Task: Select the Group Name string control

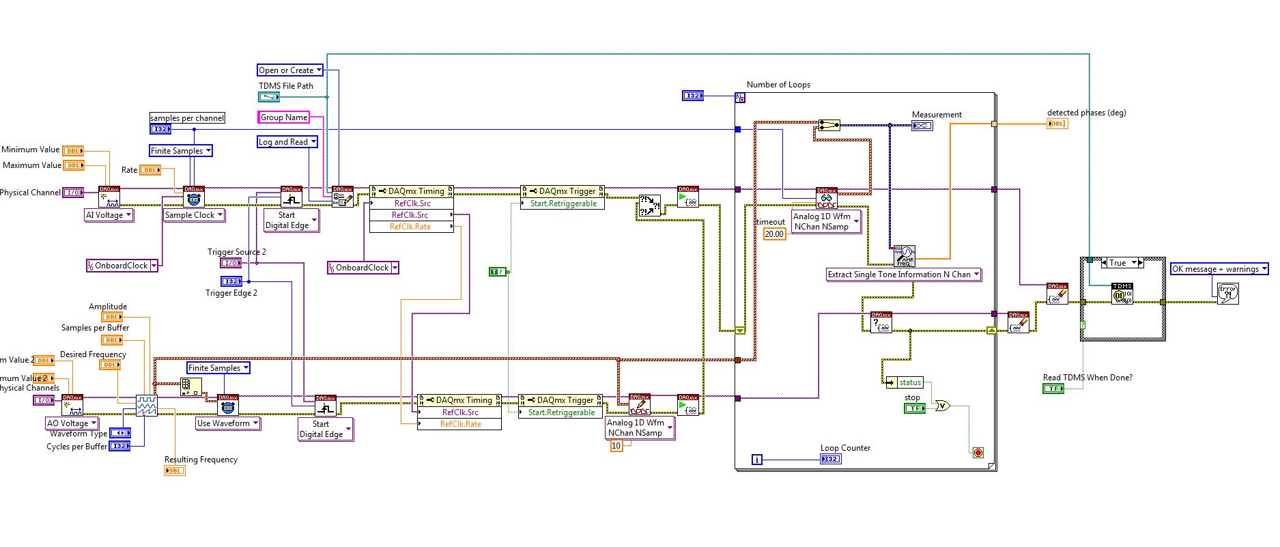Action: click(x=283, y=117)
